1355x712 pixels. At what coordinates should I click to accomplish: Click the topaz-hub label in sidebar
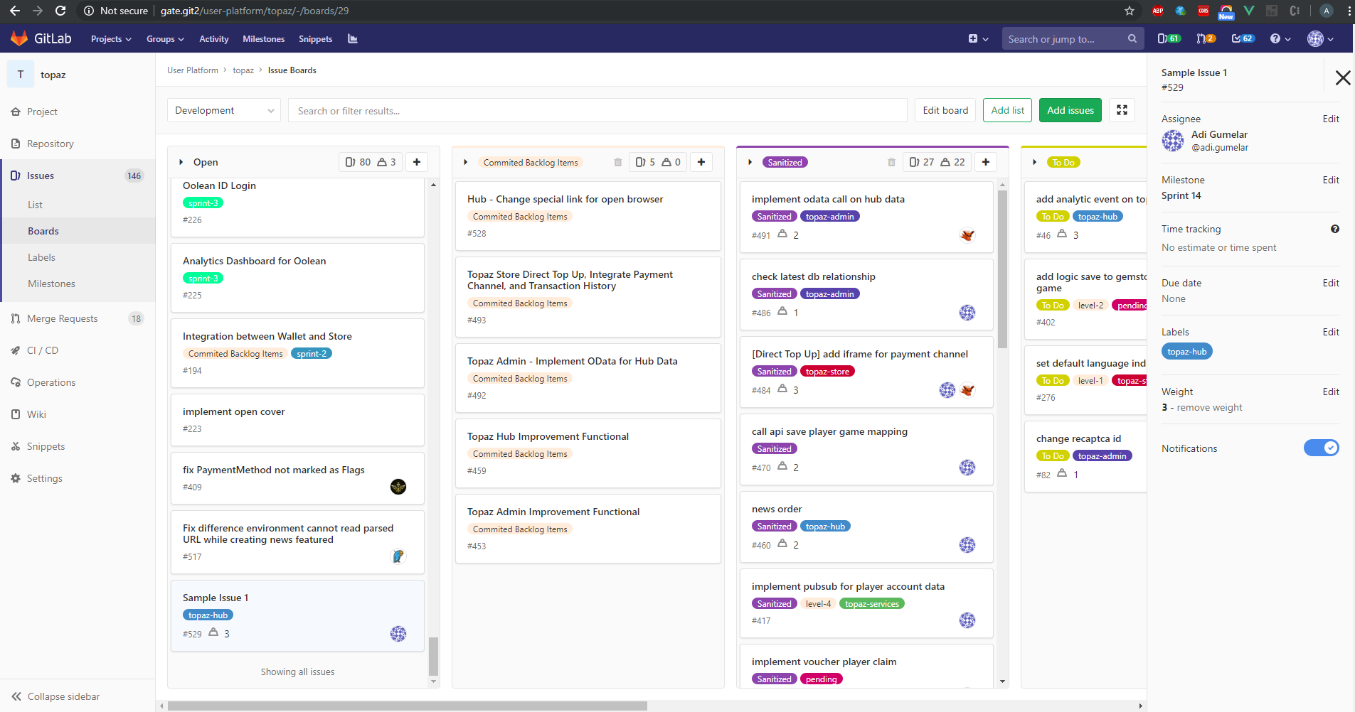point(1186,352)
